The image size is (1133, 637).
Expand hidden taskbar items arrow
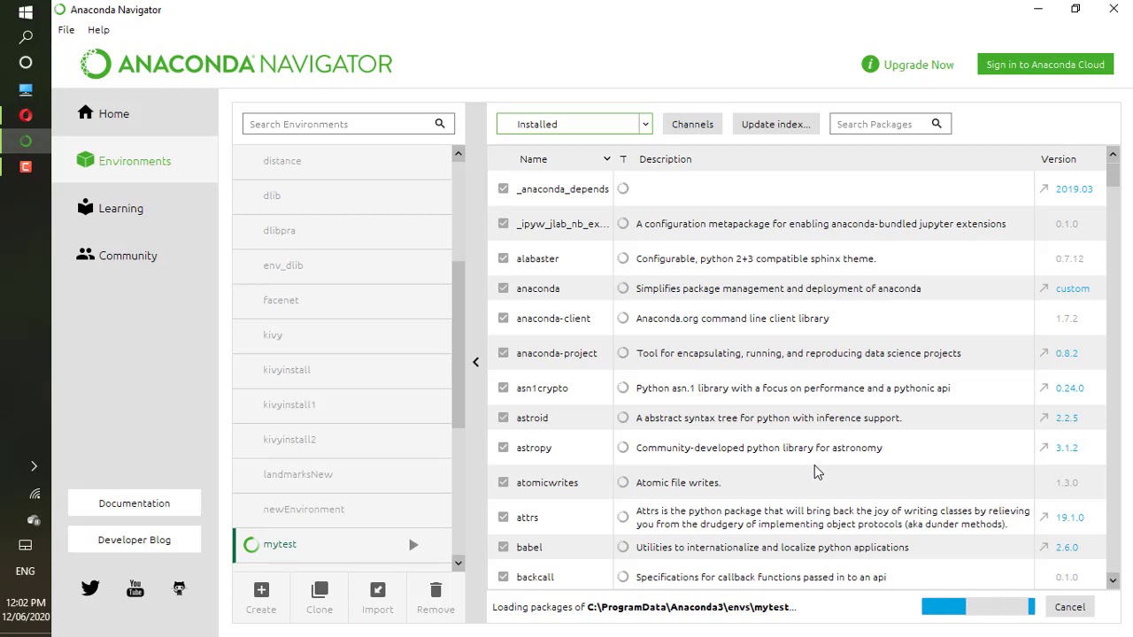point(34,466)
